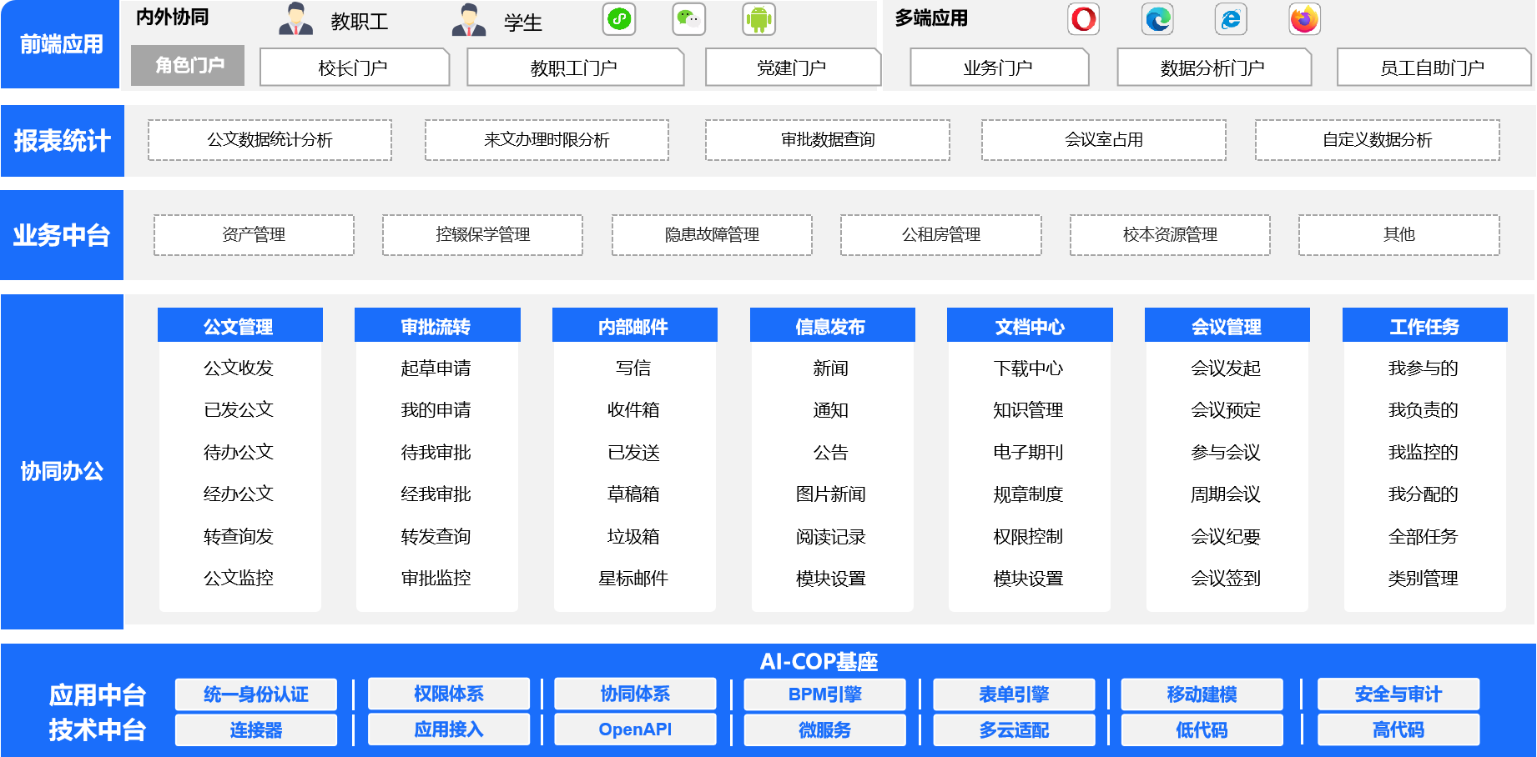Click the Internet Explorer icon
The height and width of the screenshot is (757, 1537).
[x=1231, y=19]
